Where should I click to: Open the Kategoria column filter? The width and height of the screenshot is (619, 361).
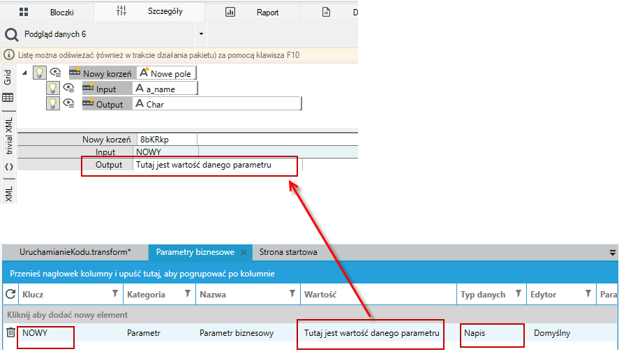[188, 293]
